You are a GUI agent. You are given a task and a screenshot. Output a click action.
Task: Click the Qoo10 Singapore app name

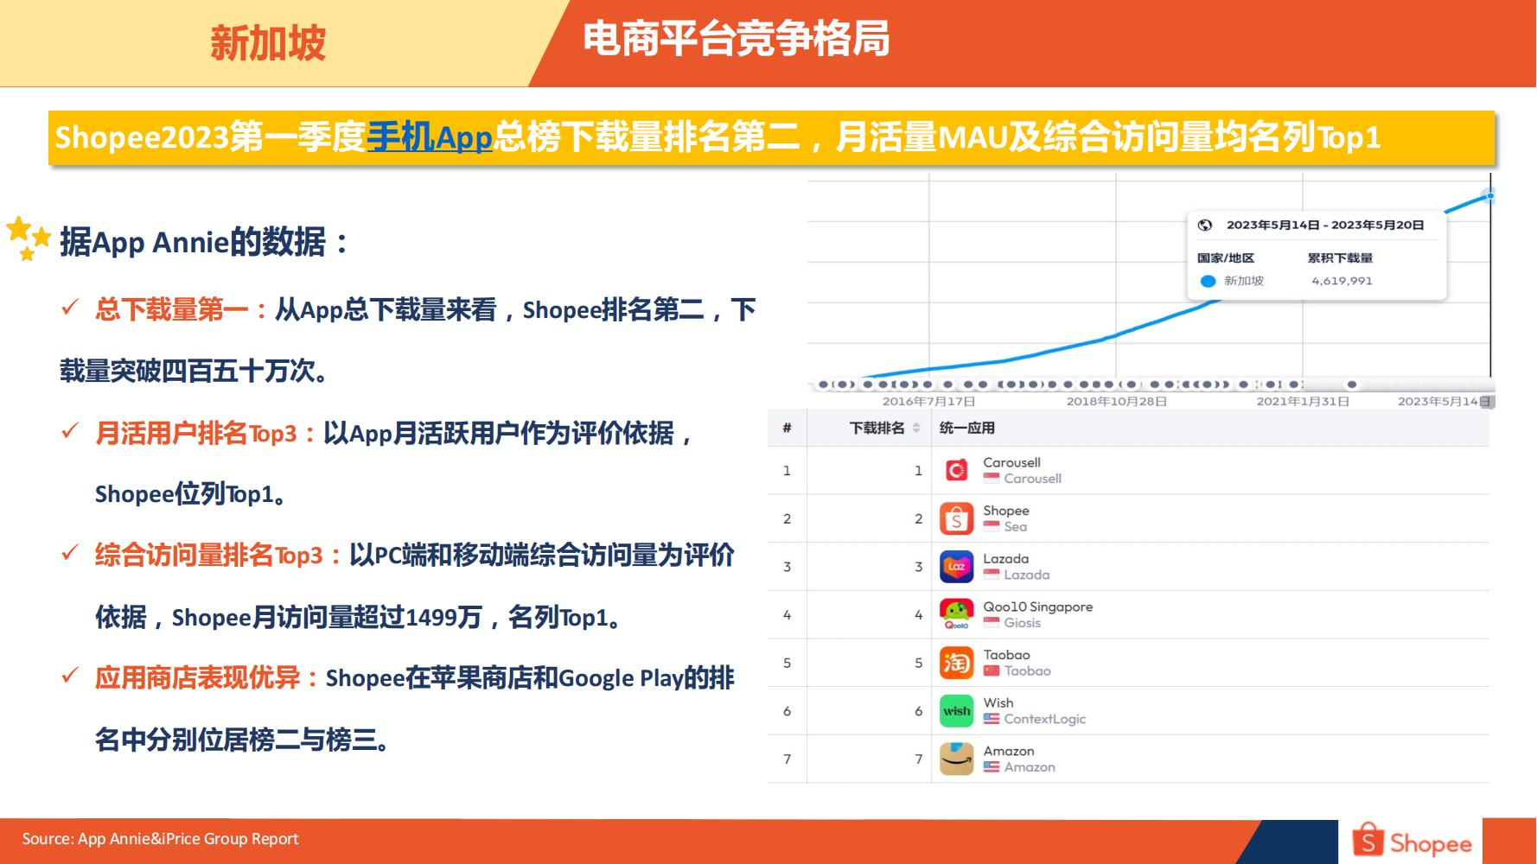[x=1037, y=607]
